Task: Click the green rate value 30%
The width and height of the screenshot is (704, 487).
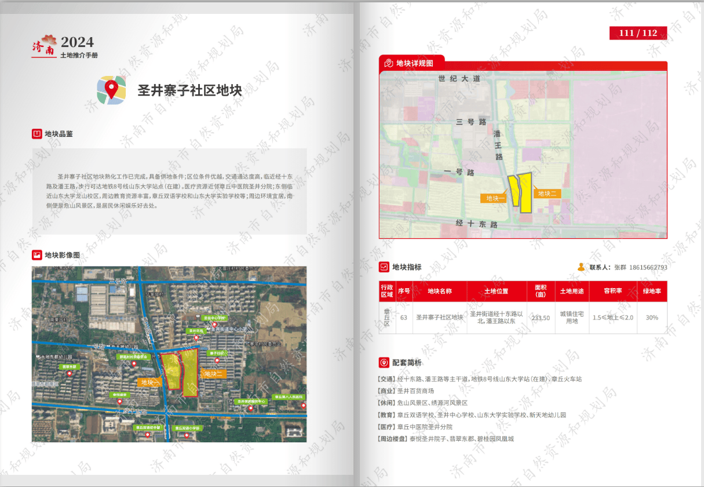Action: coord(652,318)
